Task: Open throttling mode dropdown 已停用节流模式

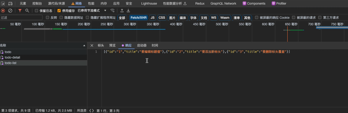Action: [x=92, y=11]
